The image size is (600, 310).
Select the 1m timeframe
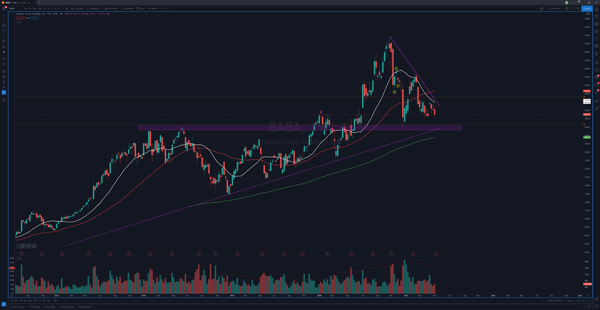click(25, 8)
